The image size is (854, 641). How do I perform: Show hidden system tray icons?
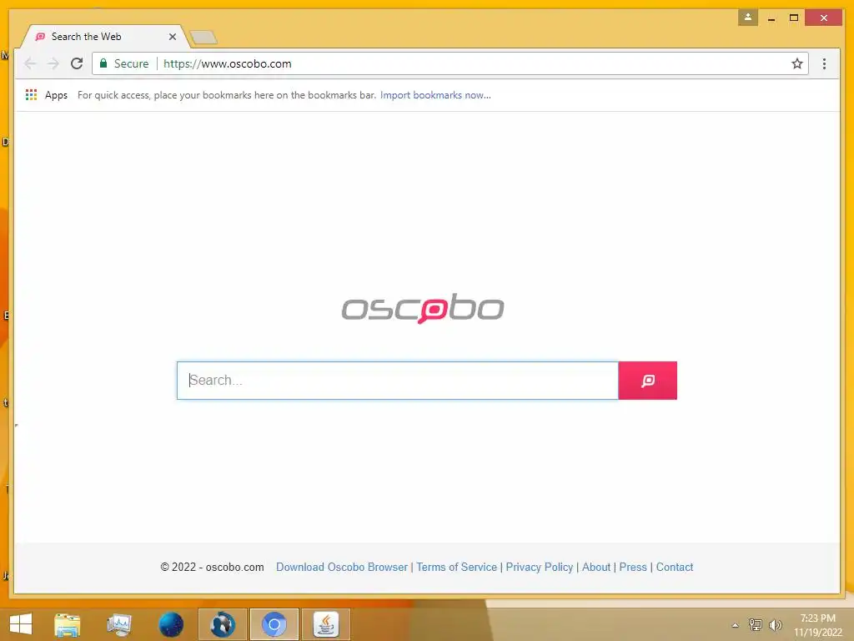[x=735, y=625]
